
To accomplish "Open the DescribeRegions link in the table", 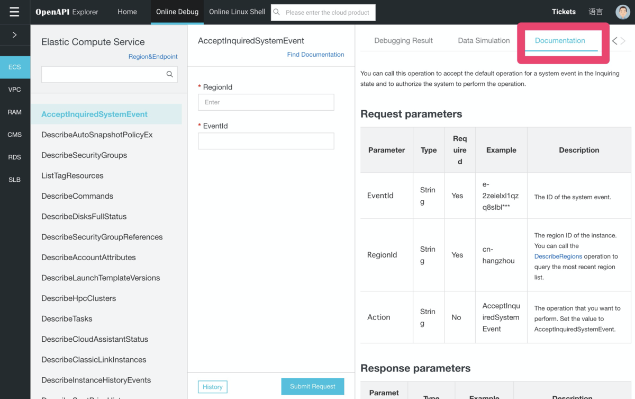I will pos(558,256).
